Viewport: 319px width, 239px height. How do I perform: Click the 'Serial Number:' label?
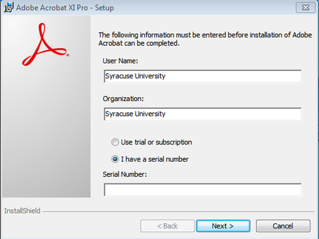coord(125,174)
